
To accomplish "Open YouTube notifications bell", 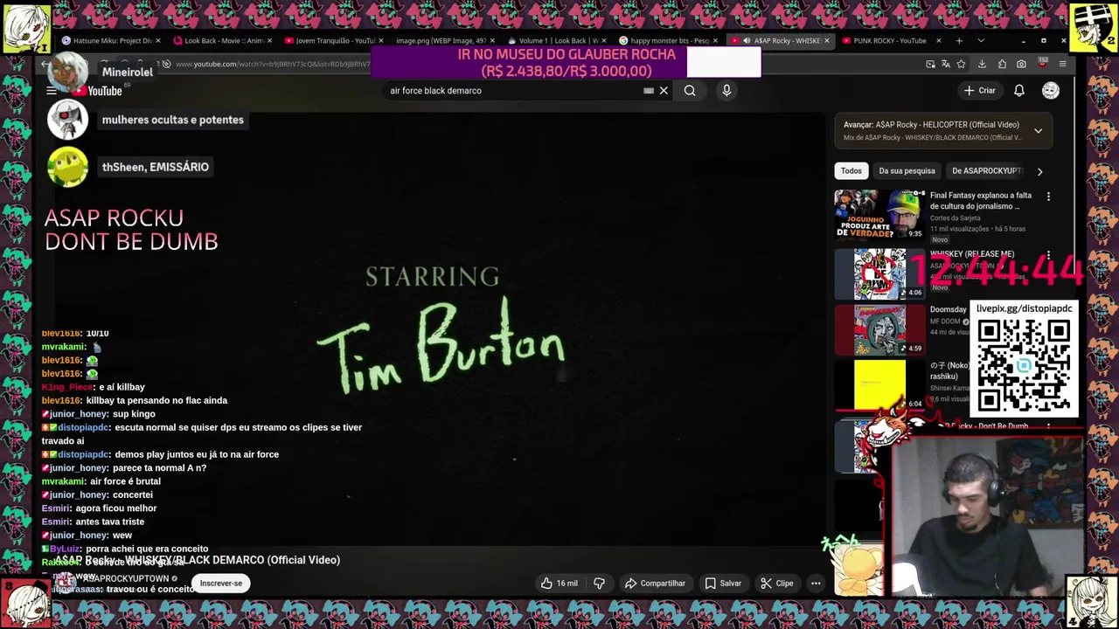I will point(1019,91).
